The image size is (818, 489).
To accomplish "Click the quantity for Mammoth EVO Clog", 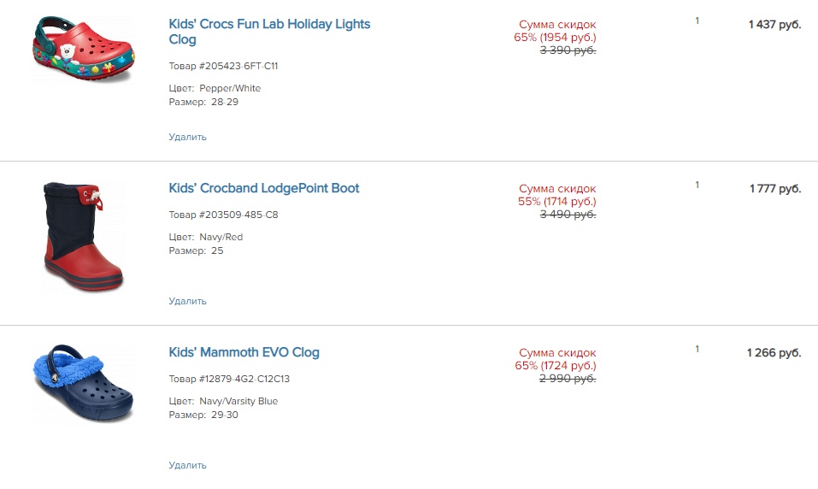I will click(697, 349).
